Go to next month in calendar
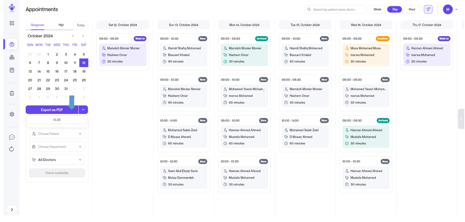Image resolution: width=465 pixels, height=222 pixels. point(83,36)
